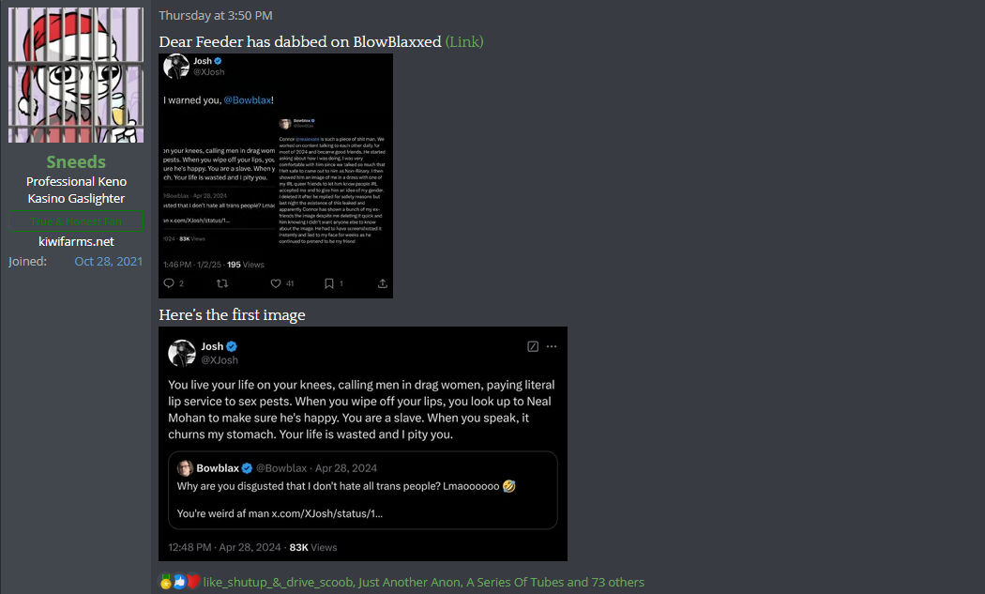Open the first embedded tweet screenshot thumbnail
985x594 pixels.
(276, 176)
